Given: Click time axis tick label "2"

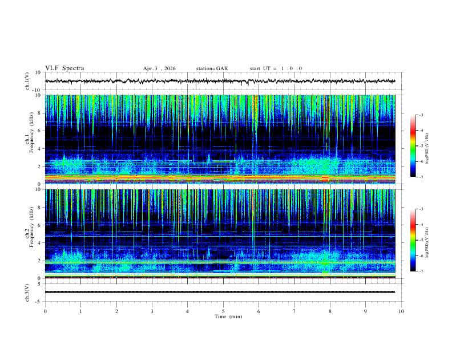Looking at the screenshot, I should pos(116,311).
